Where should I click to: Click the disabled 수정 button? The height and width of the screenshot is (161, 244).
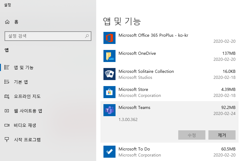[x=192, y=135]
